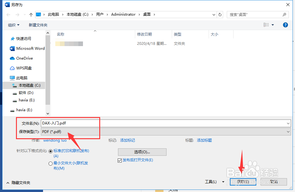Select 最小文件大小(联机发布) optimization
Screen dimensions: 295x192
point(50,163)
